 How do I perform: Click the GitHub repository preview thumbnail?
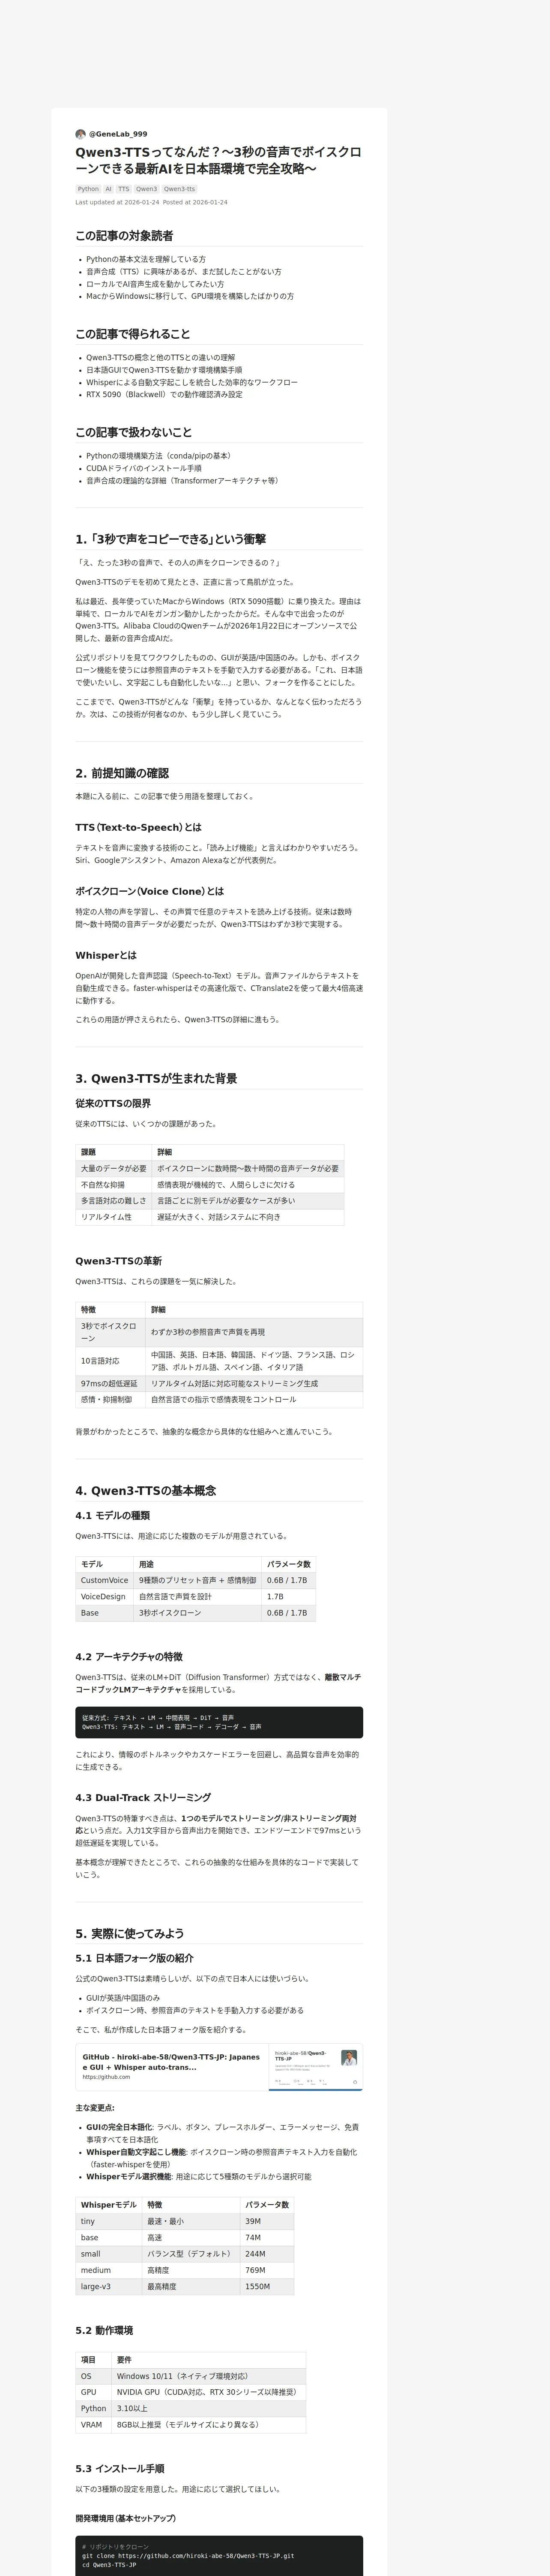tap(315, 2067)
